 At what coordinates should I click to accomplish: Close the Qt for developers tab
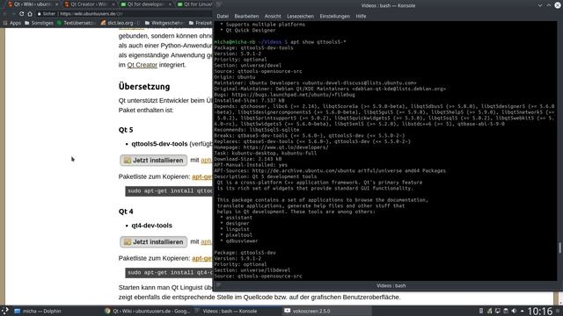170,4
